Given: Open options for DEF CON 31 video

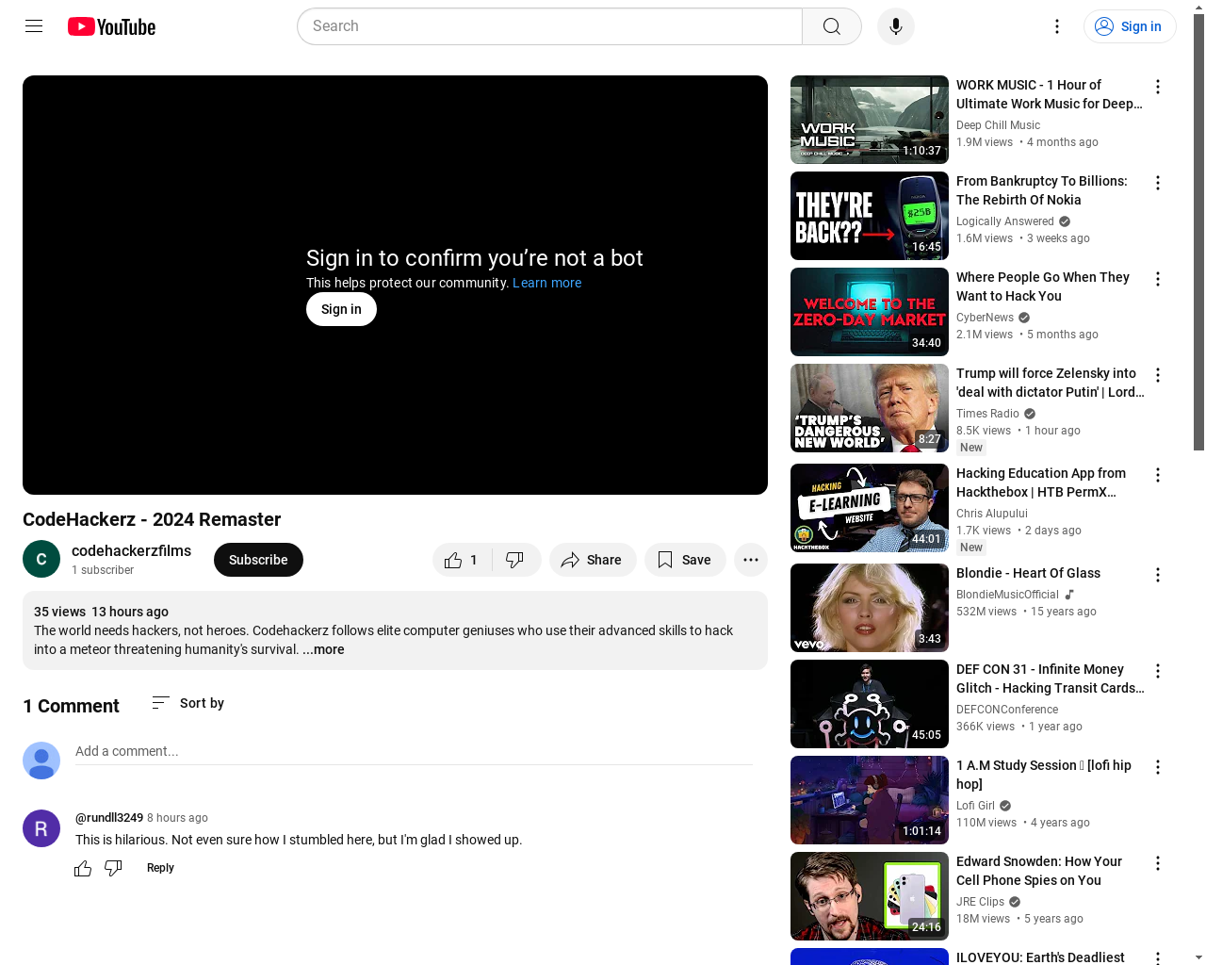Looking at the screenshot, I should [1158, 671].
